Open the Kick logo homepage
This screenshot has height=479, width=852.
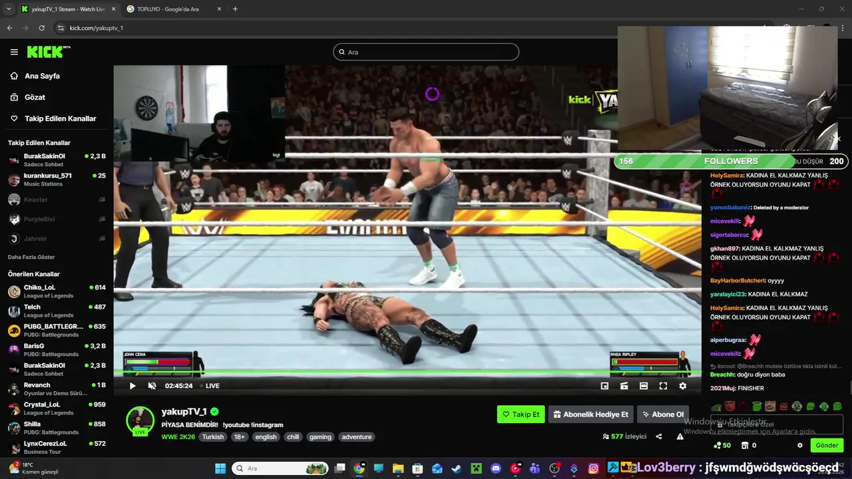click(x=49, y=51)
